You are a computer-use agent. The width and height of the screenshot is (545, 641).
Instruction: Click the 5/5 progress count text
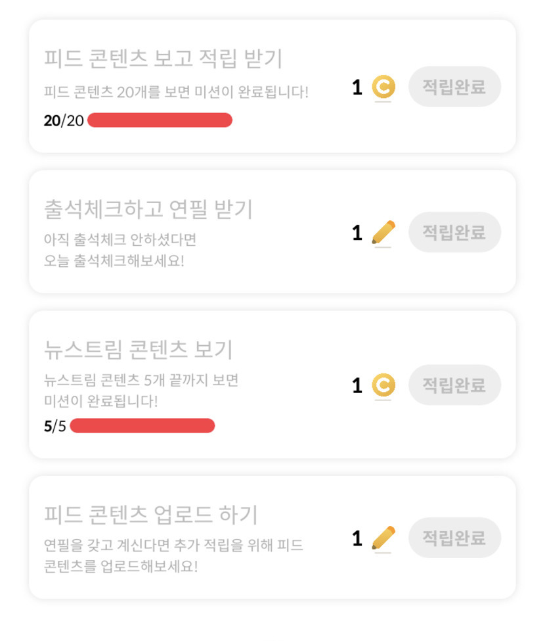(55, 426)
